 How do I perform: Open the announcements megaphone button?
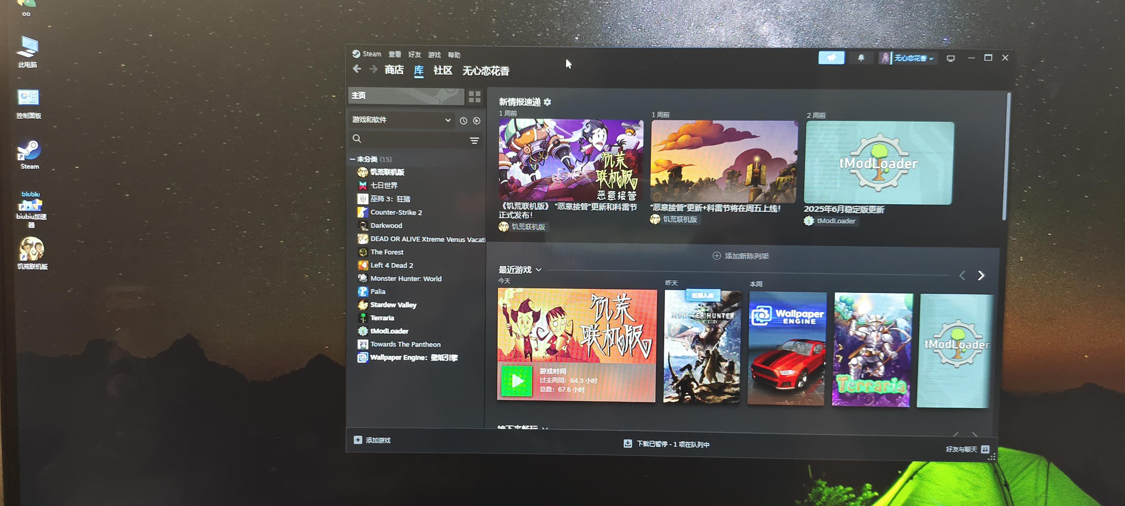831,58
